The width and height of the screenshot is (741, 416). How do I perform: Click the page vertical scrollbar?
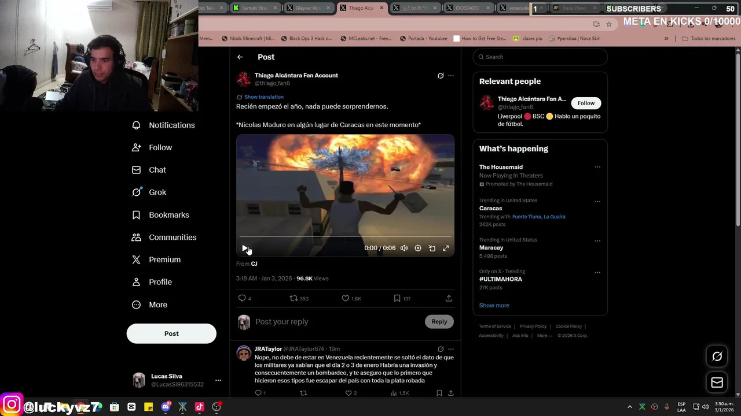738,138
